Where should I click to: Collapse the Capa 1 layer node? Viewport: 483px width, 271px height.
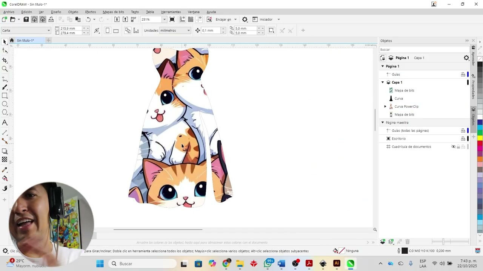(382, 82)
